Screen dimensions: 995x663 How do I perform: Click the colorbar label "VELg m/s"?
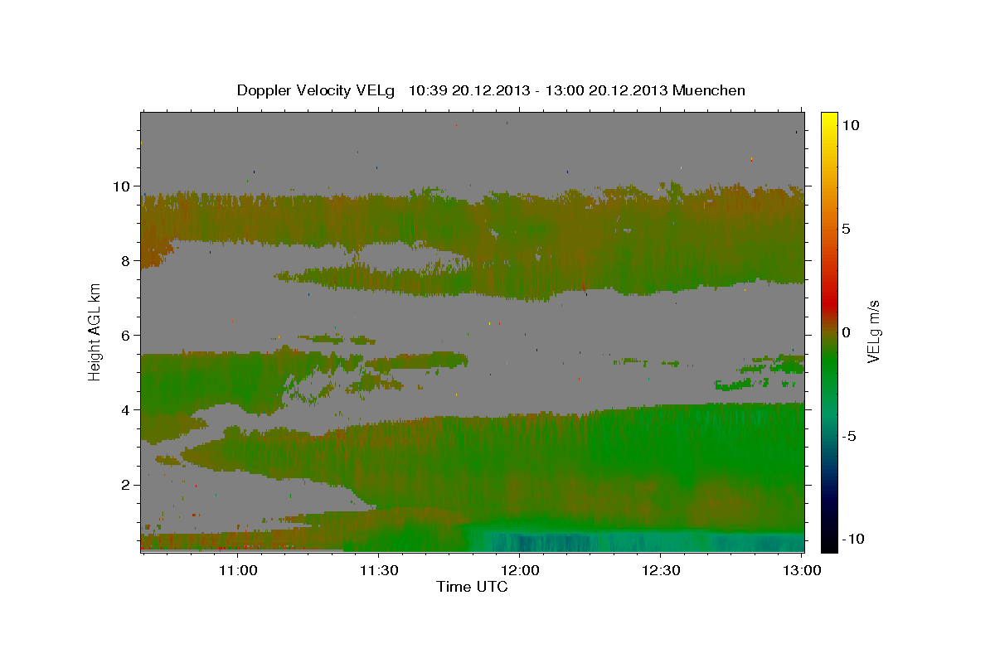pyautogui.click(x=873, y=331)
